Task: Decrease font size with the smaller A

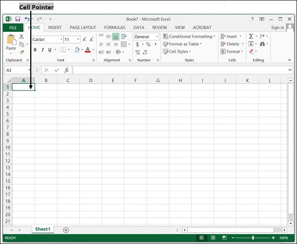Action: click(92, 40)
